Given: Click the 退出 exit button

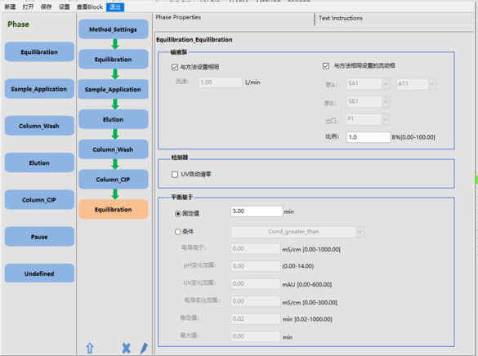Looking at the screenshot, I should pyautogui.click(x=115, y=7).
